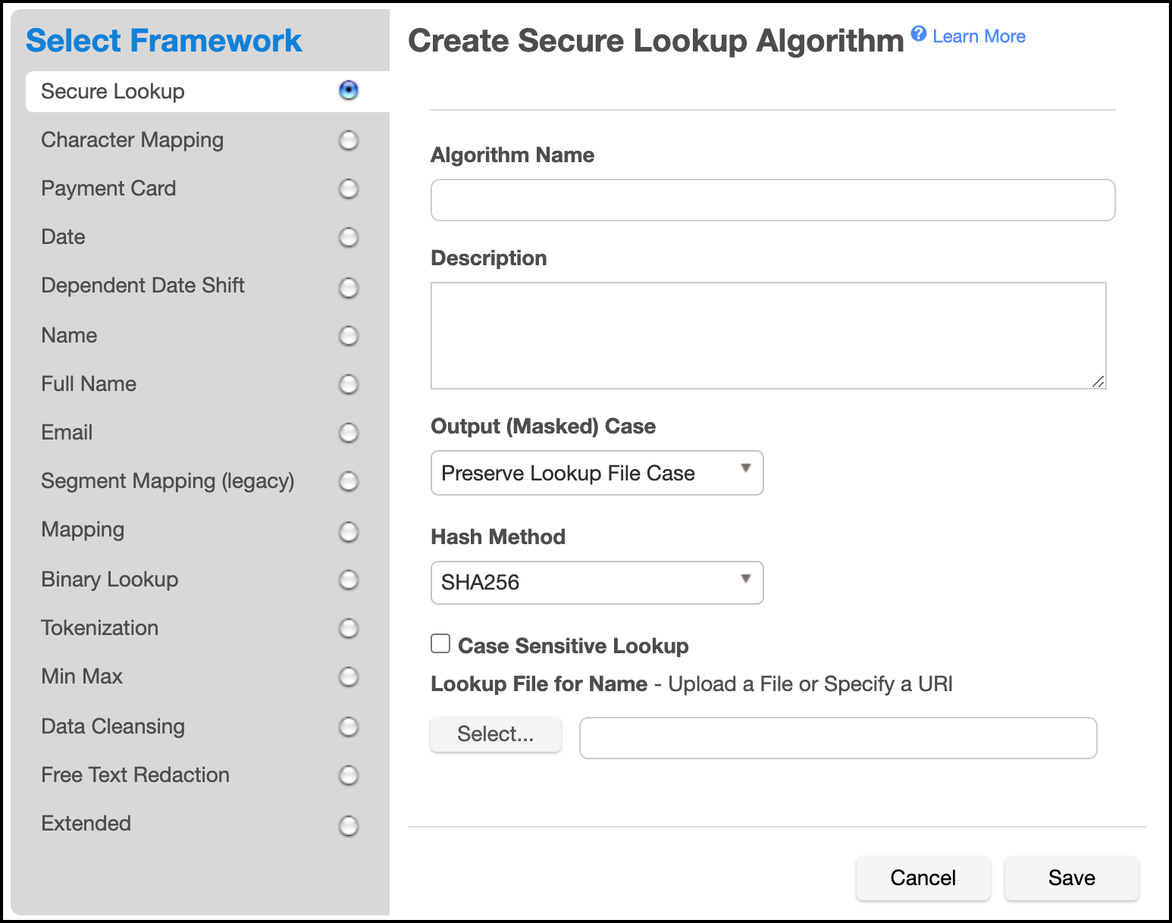
Task: Grab the Description box resize handle
Action: point(1098,382)
